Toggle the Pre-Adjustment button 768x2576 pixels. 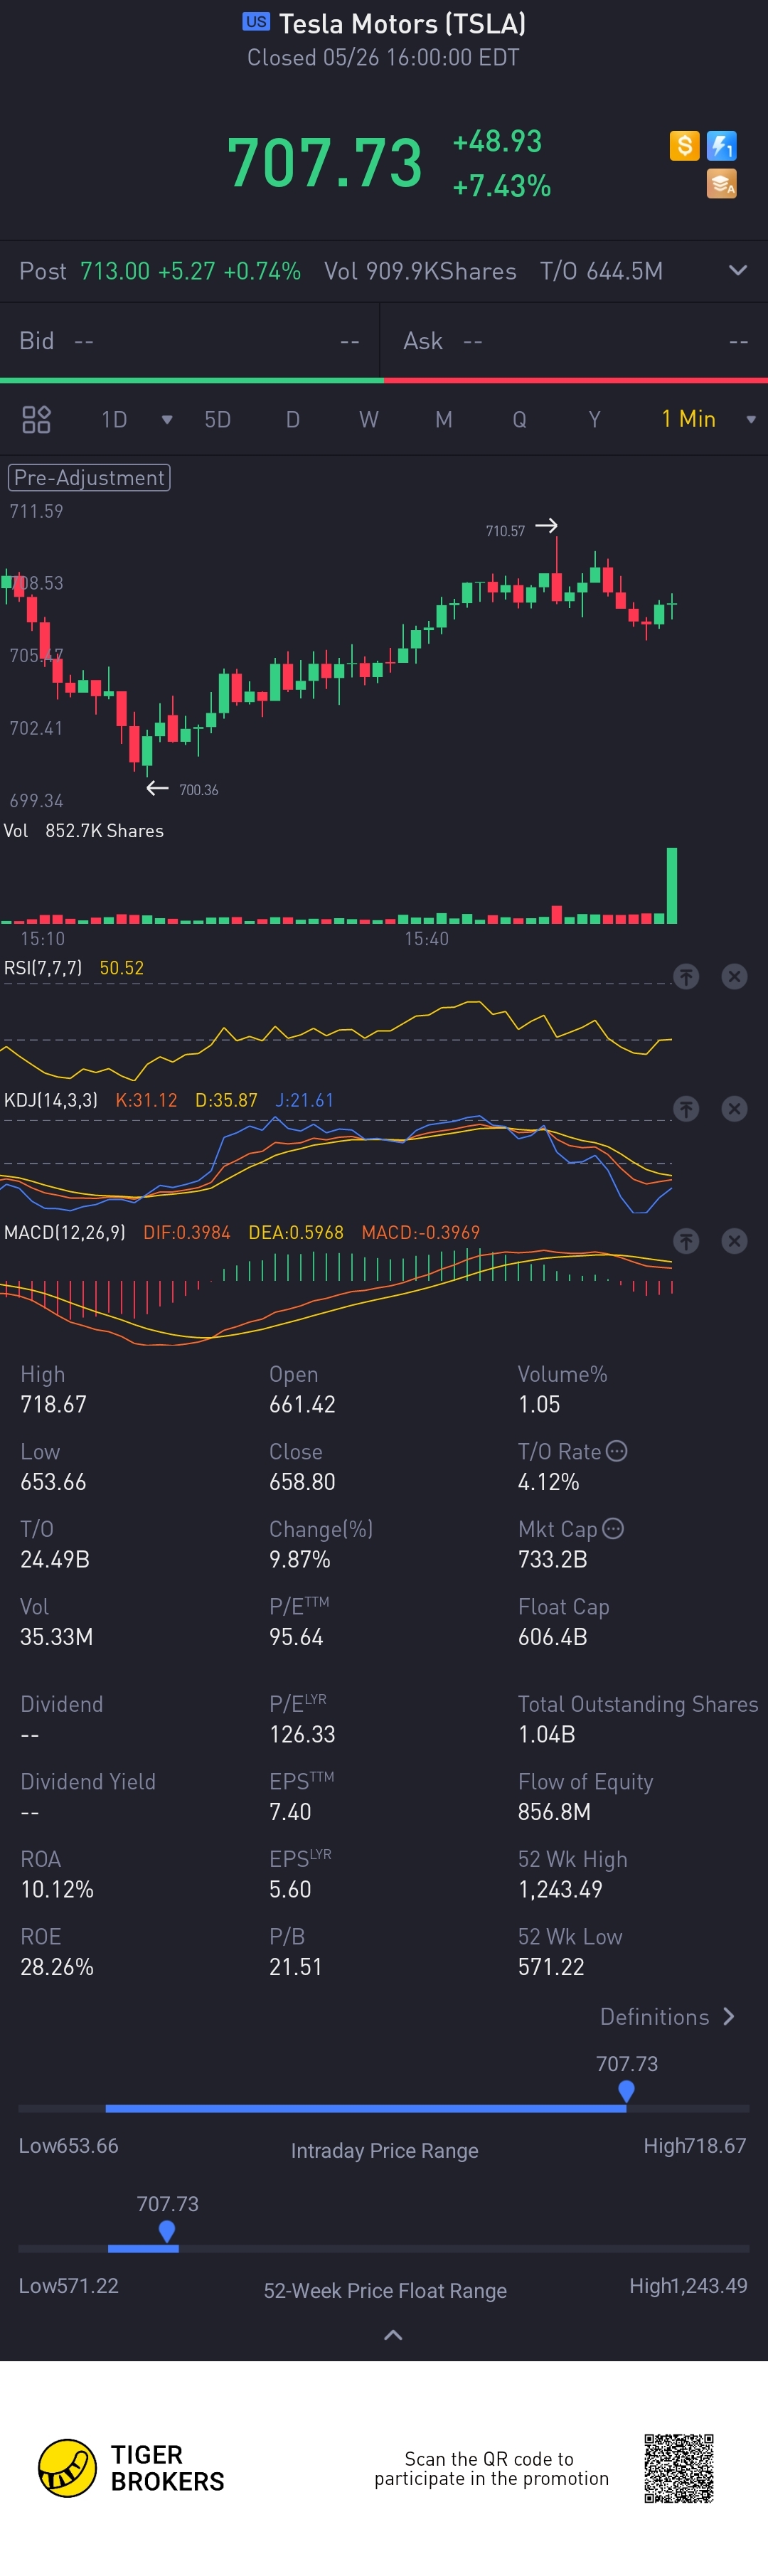pos(89,477)
